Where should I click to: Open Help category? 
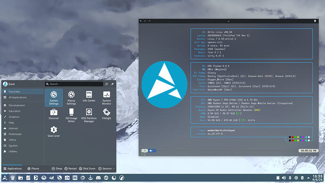pos(23,123)
